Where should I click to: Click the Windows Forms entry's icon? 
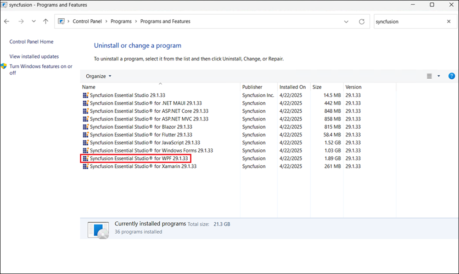tap(85, 150)
